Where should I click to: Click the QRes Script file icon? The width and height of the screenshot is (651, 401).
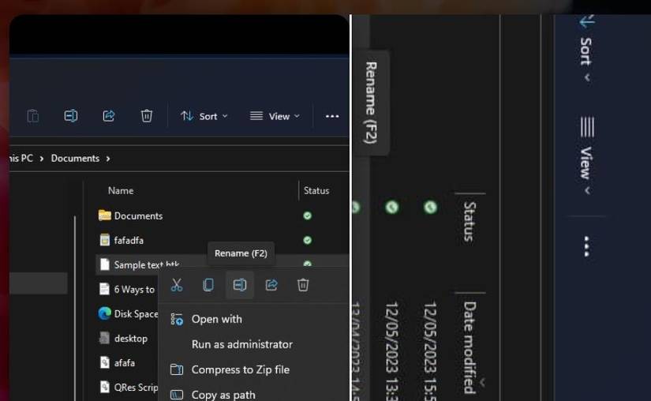[105, 387]
